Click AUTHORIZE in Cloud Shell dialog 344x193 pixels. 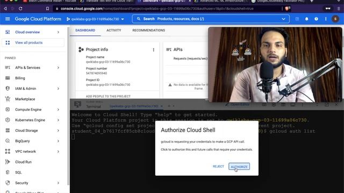[239, 167]
